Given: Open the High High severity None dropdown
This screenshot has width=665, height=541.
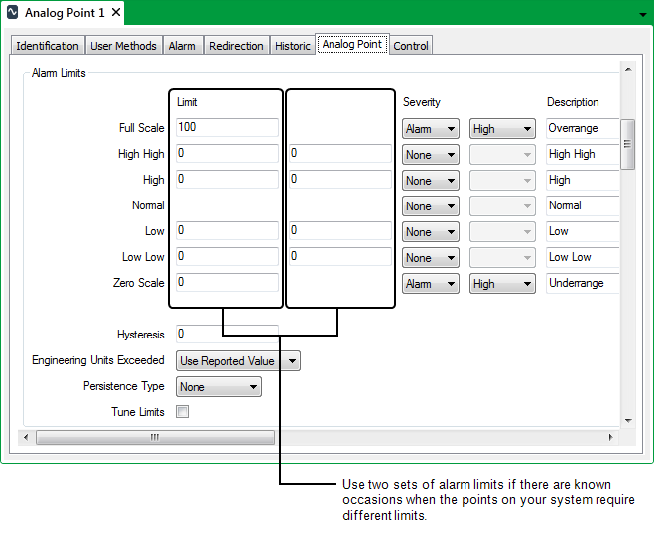Looking at the screenshot, I should [x=430, y=155].
